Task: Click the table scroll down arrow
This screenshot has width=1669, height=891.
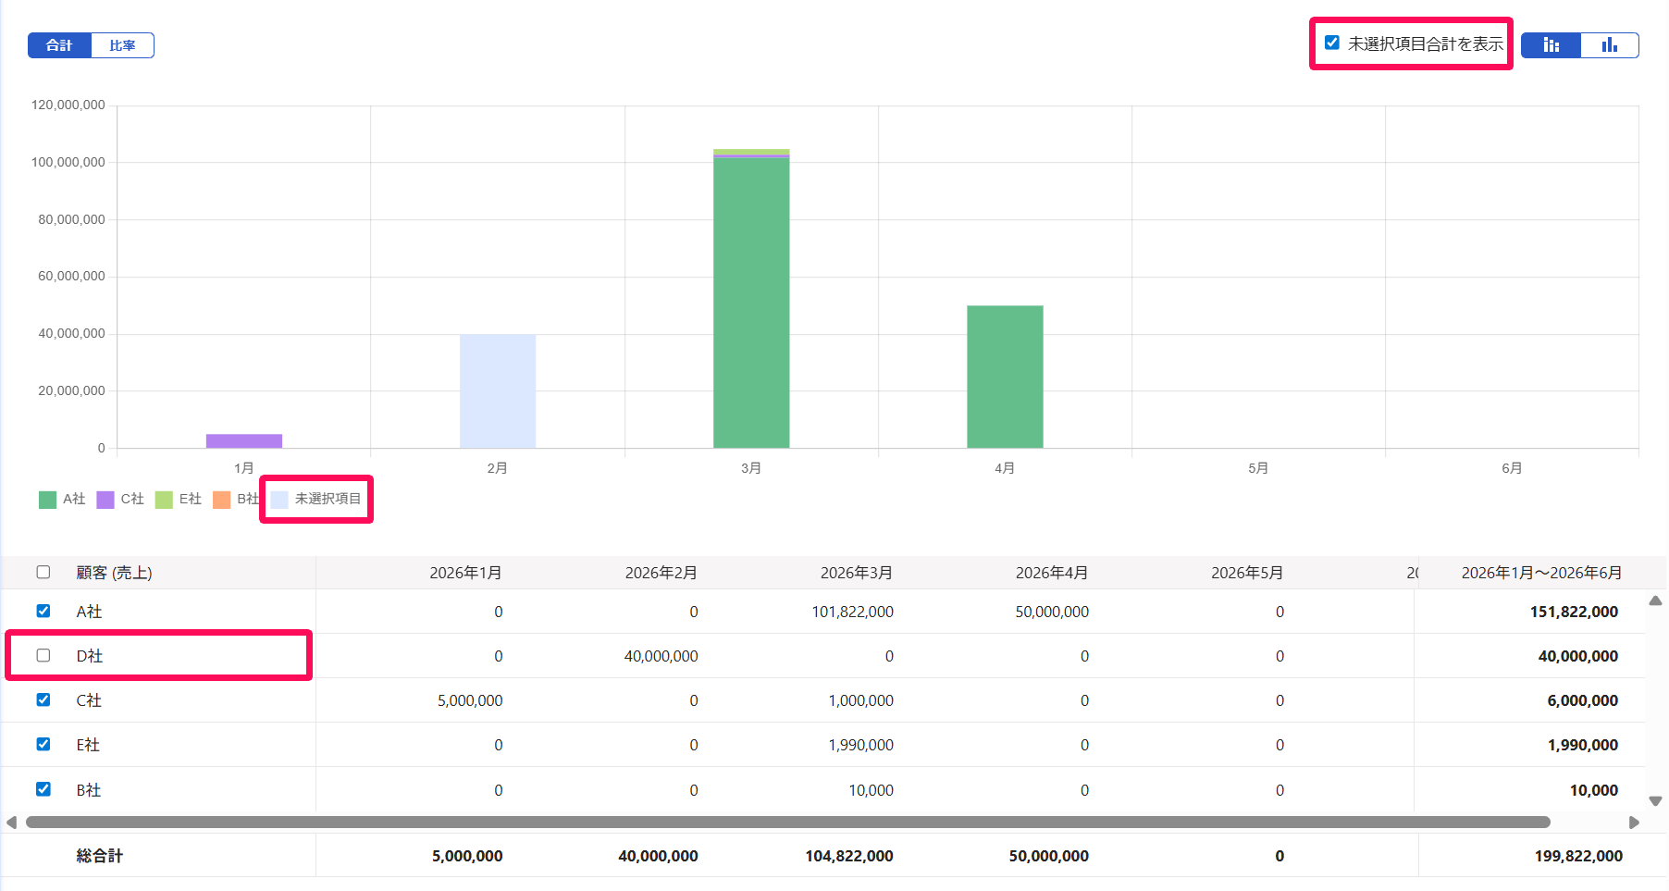Action: [1656, 801]
